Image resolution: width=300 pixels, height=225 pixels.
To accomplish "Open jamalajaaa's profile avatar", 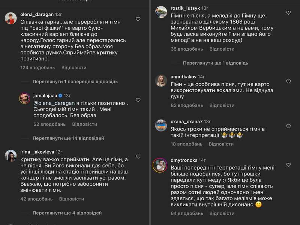I will (25, 99).
